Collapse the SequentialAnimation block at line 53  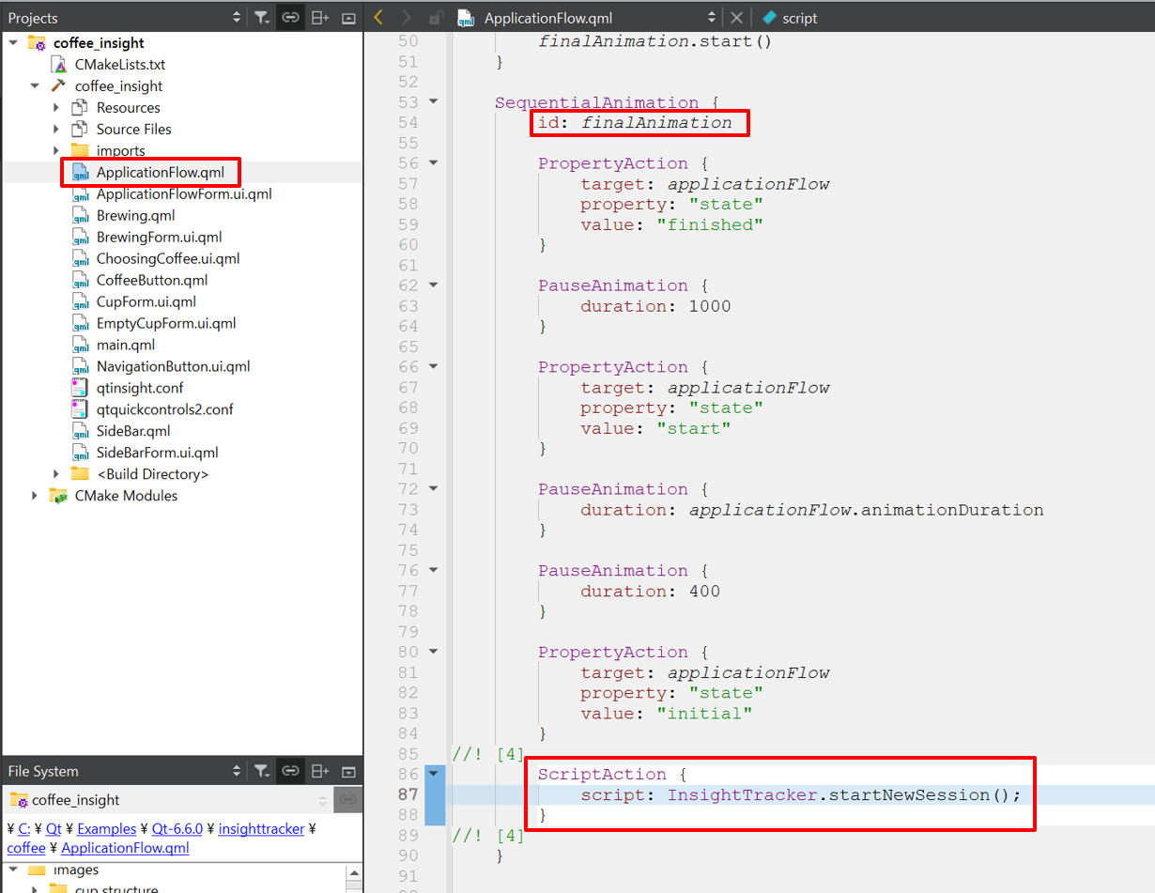pyautogui.click(x=433, y=102)
